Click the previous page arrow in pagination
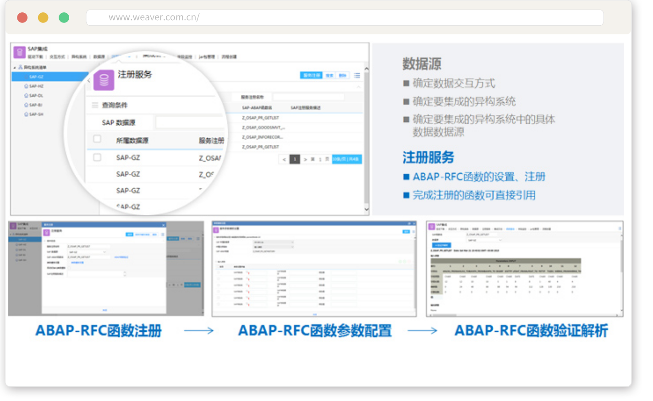This screenshot has height=401, width=653. point(284,159)
